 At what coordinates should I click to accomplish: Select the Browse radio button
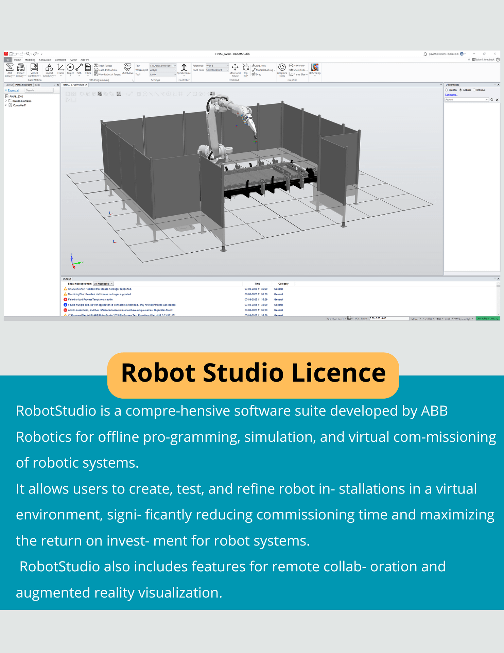coord(474,90)
